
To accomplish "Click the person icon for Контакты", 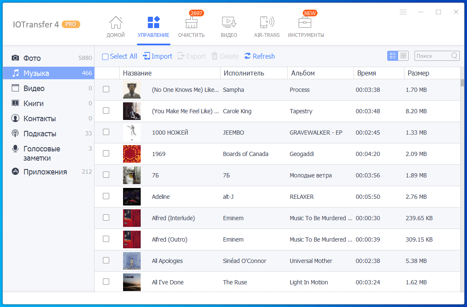I will tap(15, 118).
